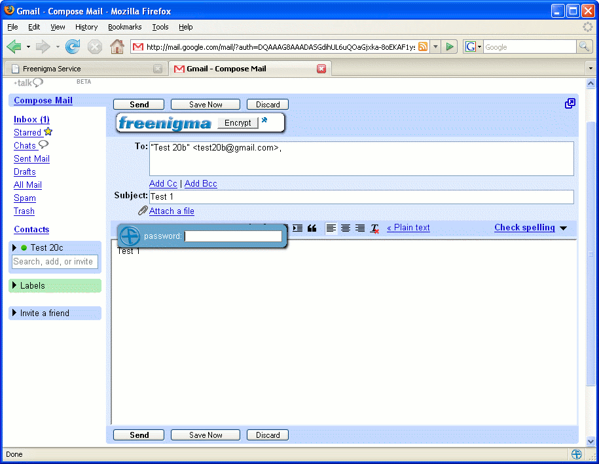Click the remove formatting icon
The width and height of the screenshot is (599, 464).
click(374, 228)
